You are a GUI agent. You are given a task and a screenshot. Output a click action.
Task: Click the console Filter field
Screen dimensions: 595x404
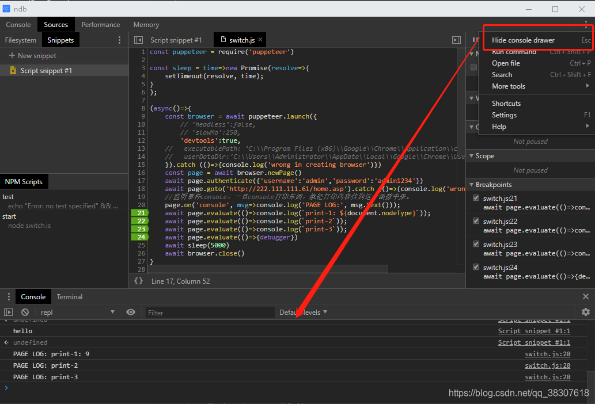[x=210, y=312]
